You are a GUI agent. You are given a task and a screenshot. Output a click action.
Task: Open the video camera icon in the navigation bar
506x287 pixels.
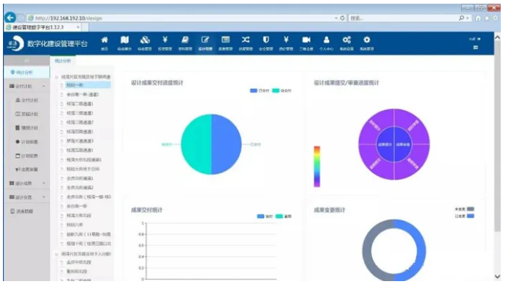click(x=306, y=40)
